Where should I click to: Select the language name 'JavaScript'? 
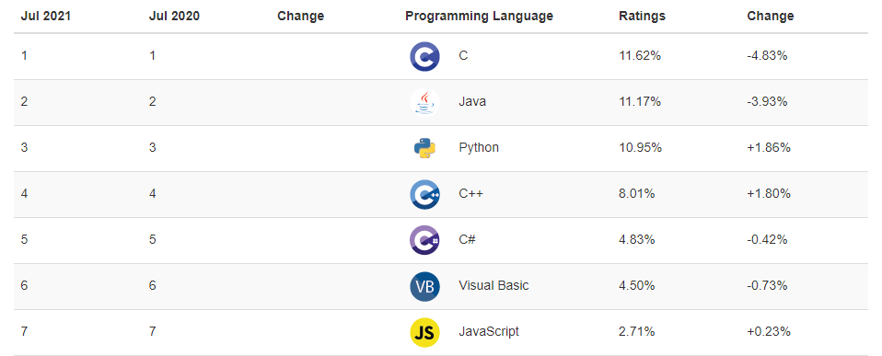click(489, 332)
